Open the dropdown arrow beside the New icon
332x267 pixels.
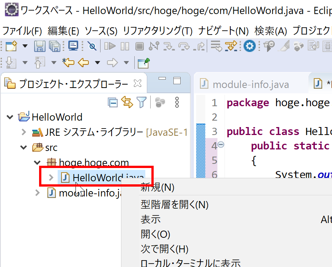click(x=25, y=46)
